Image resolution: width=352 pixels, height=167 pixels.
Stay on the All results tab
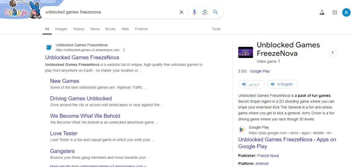[x=47, y=29]
